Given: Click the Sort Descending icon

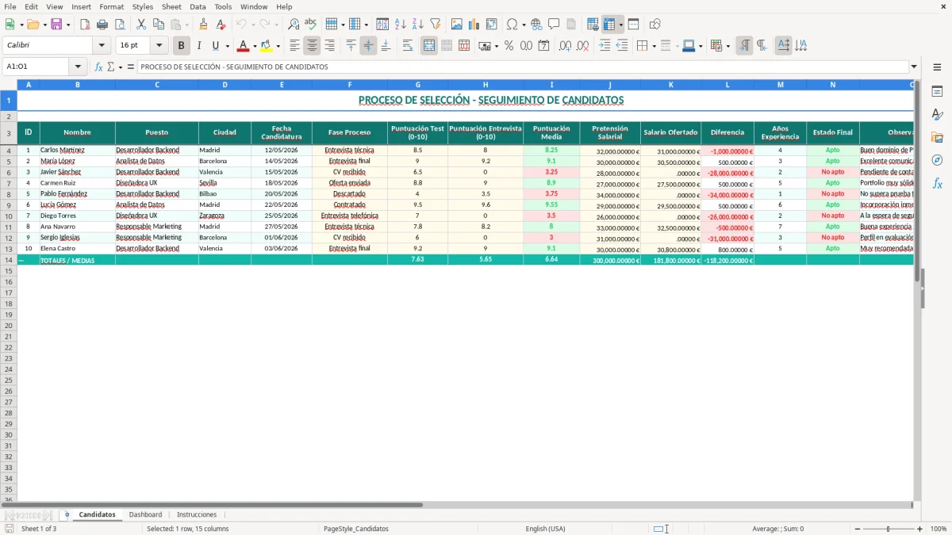Looking at the screenshot, I should [x=418, y=25].
